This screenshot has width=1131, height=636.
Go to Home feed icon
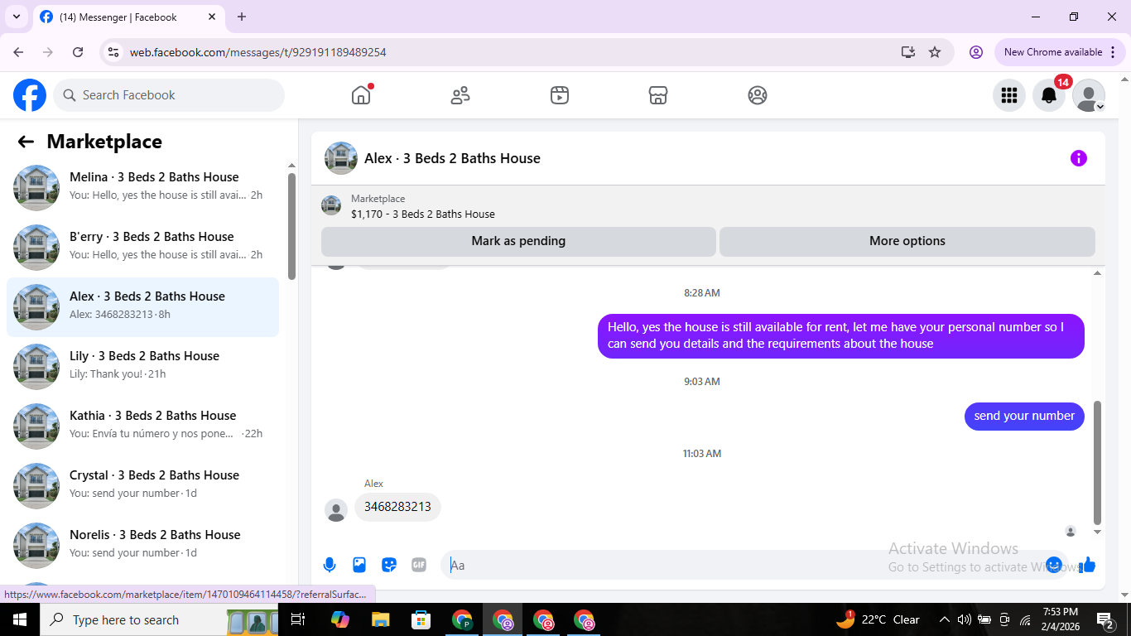point(361,95)
